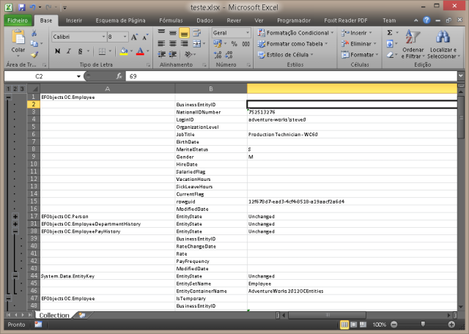Increase decimal places icon
The image size is (469, 334).
218,54
